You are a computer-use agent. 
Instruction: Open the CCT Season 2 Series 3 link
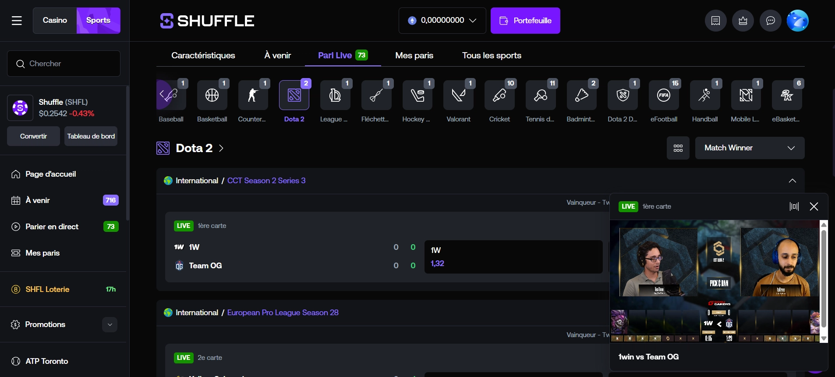(266, 181)
